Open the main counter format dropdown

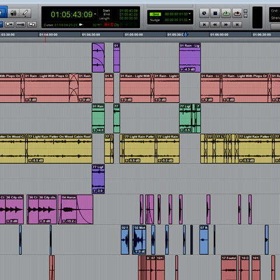tap(95, 14)
